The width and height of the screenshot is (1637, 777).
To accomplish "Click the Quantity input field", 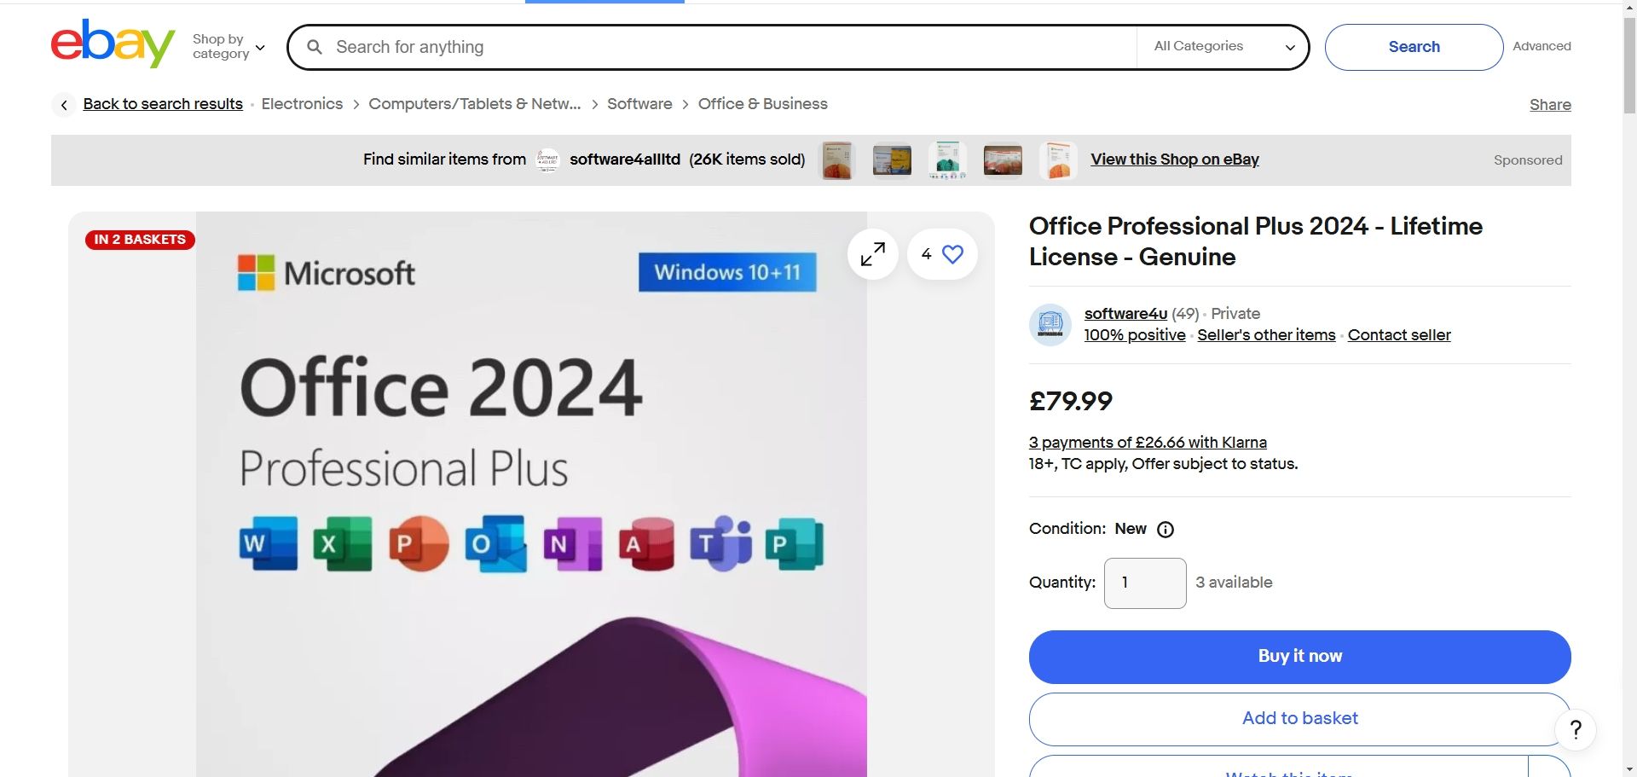I will click(1145, 583).
